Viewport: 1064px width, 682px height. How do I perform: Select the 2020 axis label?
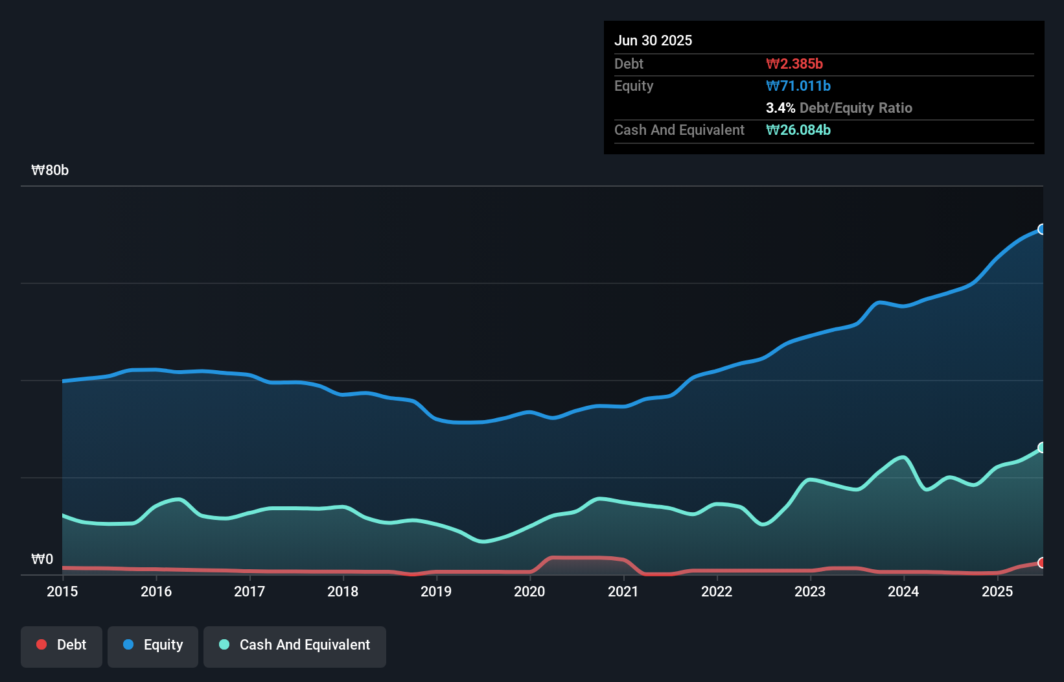(529, 591)
